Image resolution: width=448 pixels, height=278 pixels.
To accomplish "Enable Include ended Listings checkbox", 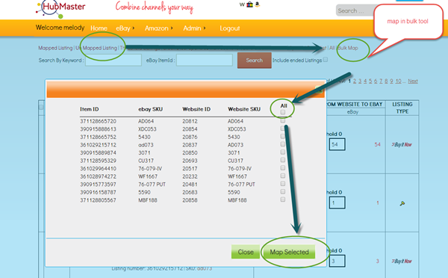I will coord(326,60).
